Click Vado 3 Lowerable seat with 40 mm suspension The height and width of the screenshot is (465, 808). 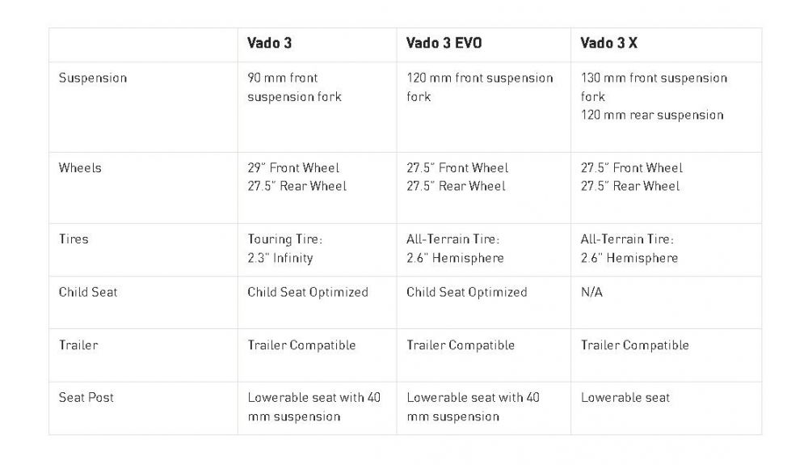(x=314, y=407)
